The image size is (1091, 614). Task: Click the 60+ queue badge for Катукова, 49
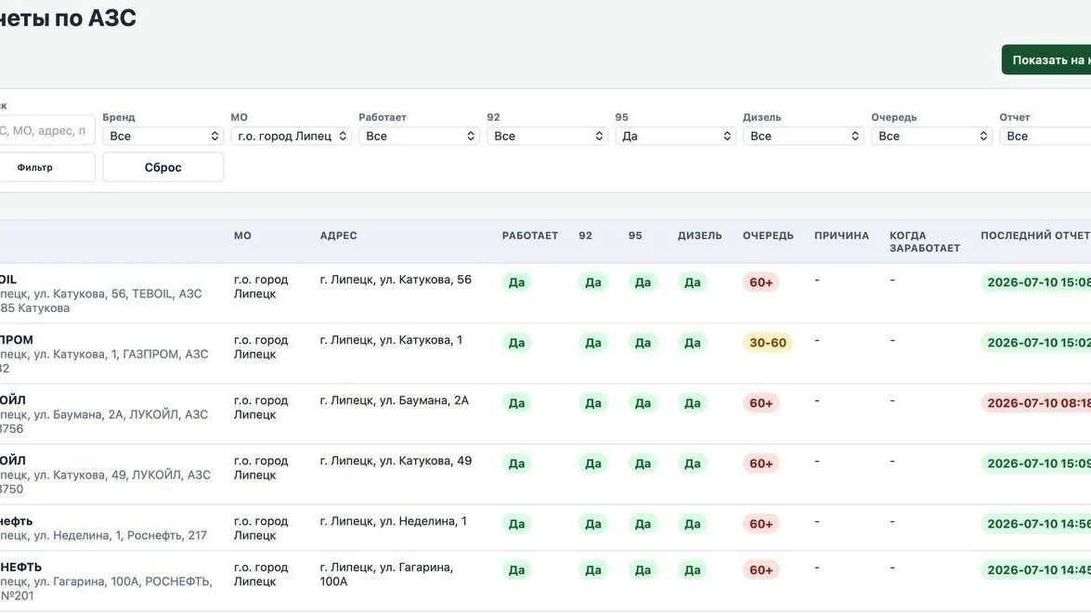click(x=760, y=464)
